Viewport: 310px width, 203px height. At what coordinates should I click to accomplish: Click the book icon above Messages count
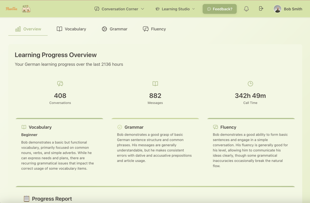point(155,83)
